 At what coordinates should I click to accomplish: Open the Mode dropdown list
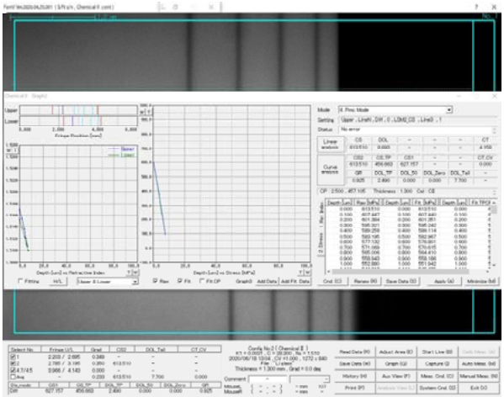tap(448, 110)
